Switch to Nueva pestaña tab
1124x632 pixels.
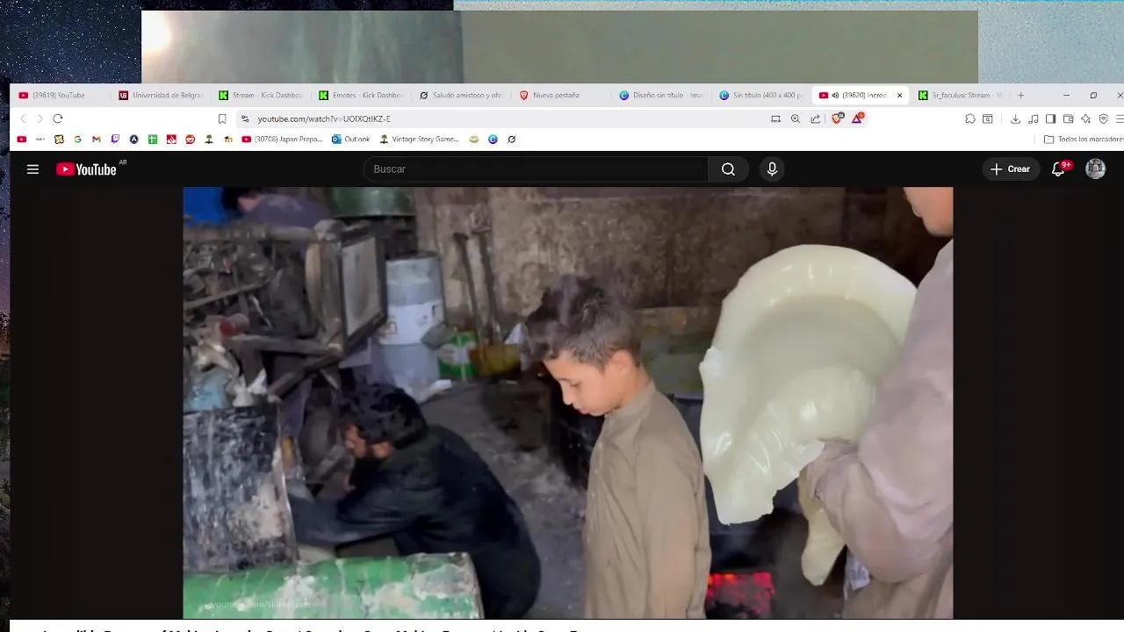pos(562,95)
